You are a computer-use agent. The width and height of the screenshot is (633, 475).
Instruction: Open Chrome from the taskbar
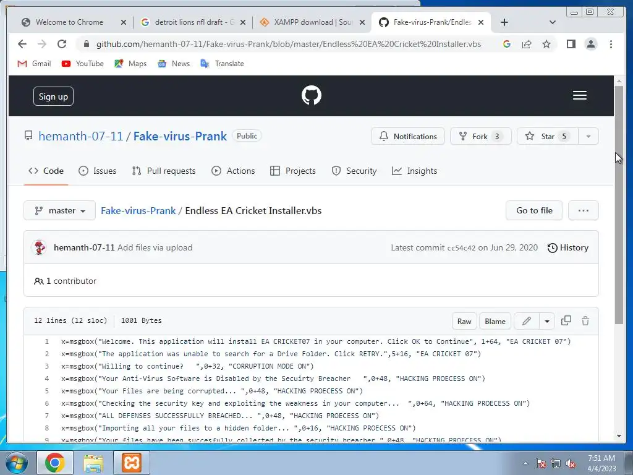[x=55, y=463]
